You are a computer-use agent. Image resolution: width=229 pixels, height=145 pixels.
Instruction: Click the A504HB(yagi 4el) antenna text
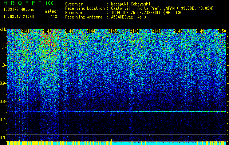pos(129,17)
